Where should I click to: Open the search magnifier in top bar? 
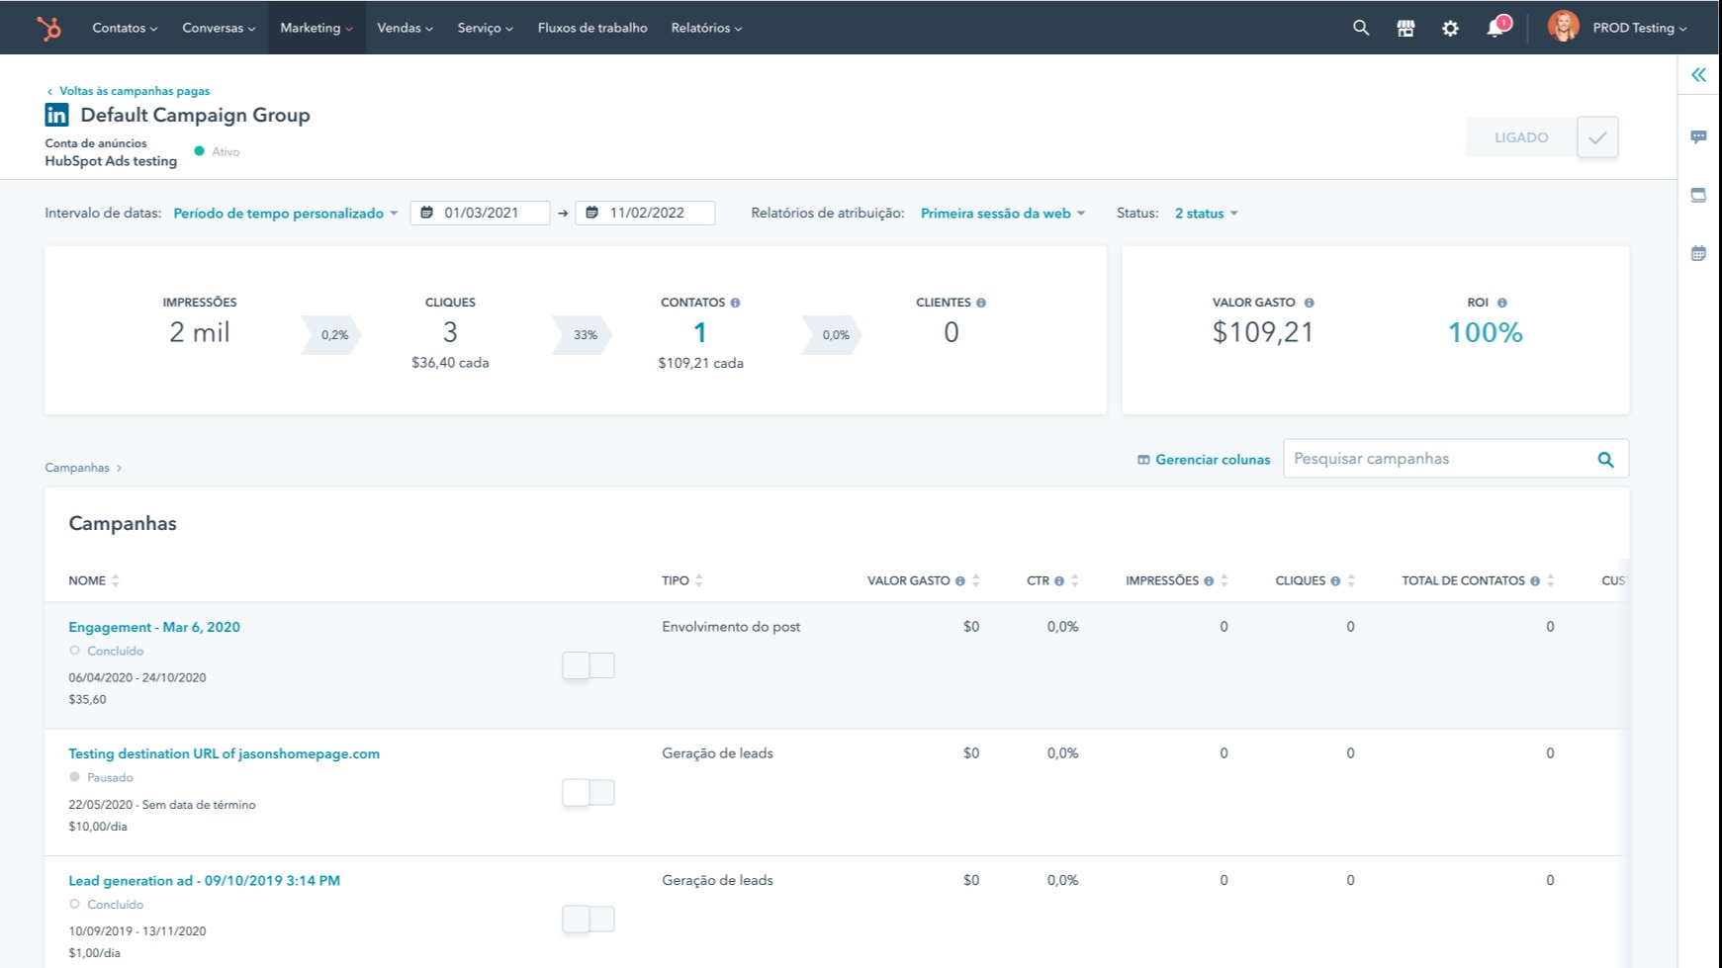point(1361,28)
